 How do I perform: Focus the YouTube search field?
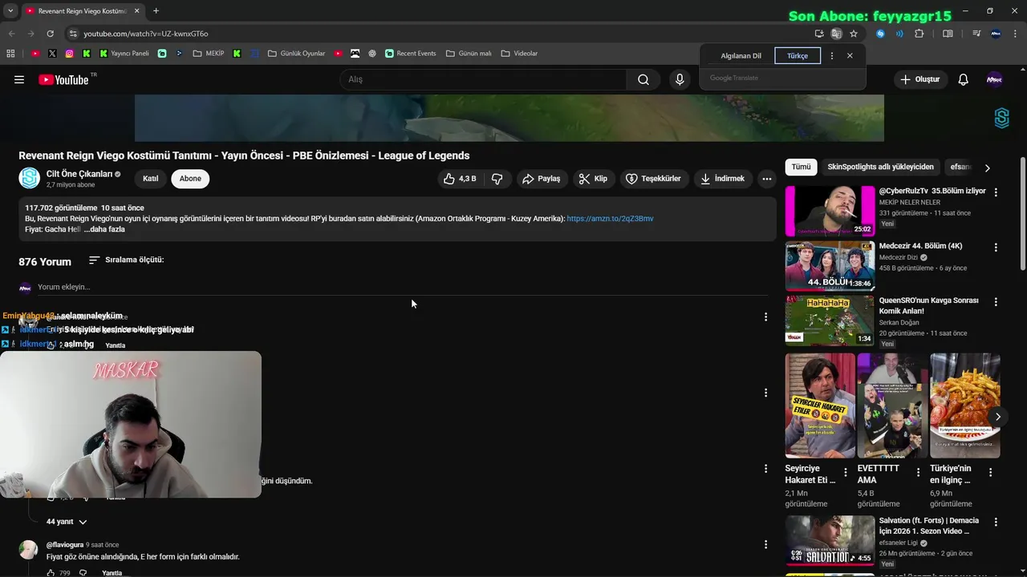(x=484, y=79)
